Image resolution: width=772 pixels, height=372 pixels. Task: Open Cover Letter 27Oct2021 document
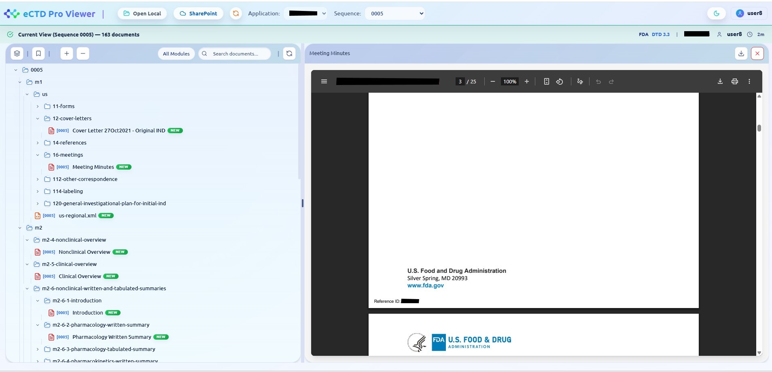click(x=119, y=130)
